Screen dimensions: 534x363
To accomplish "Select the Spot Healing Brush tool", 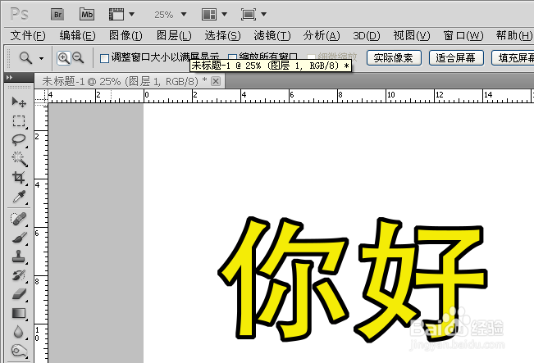I will click(x=18, y=219).
